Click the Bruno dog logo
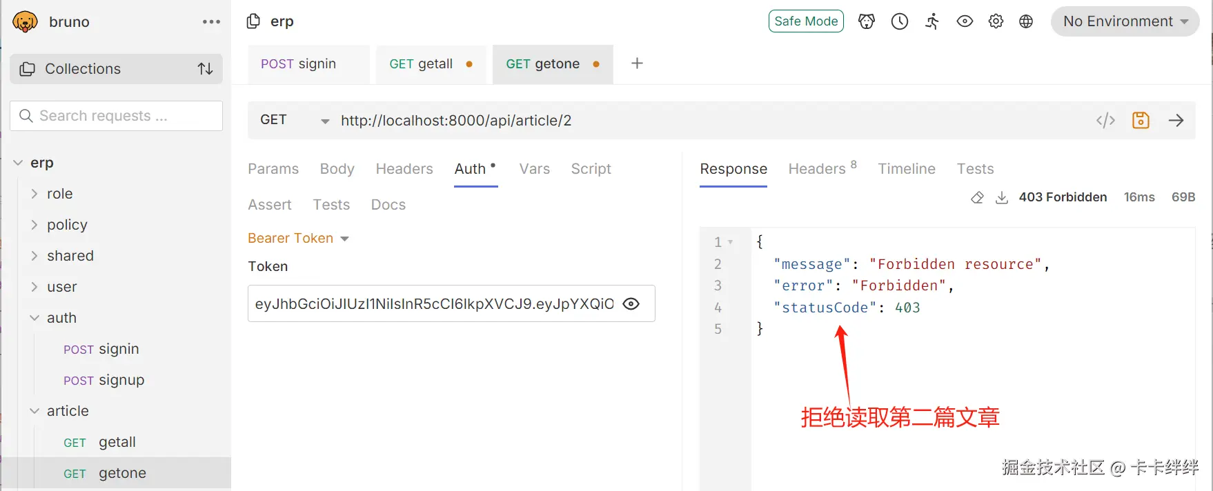This screenshot has width=1213, height=491. 25,21
